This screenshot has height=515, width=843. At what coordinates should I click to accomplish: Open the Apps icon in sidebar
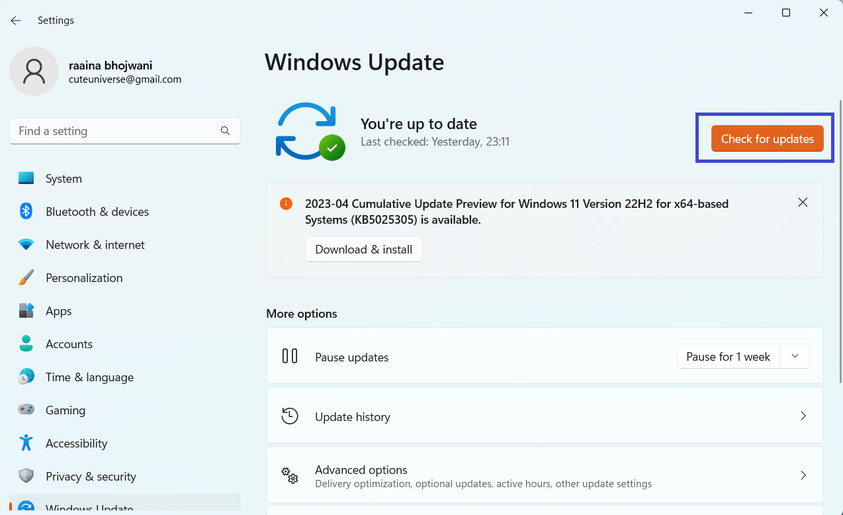[x=26, y=311]
